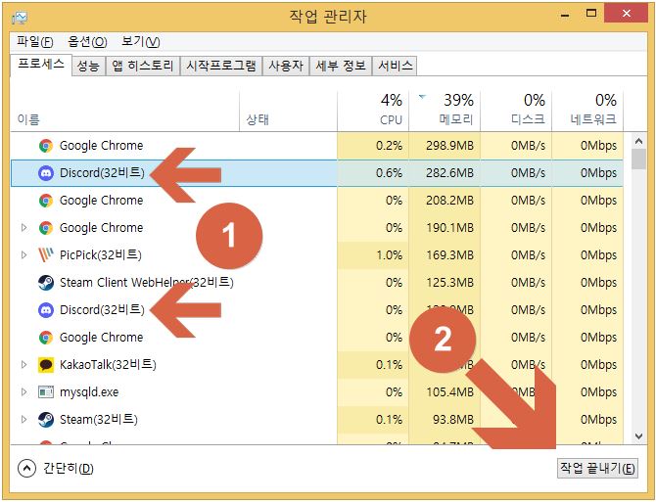
Task: Click the scrollbar up arrow
Action: [638, 141]
